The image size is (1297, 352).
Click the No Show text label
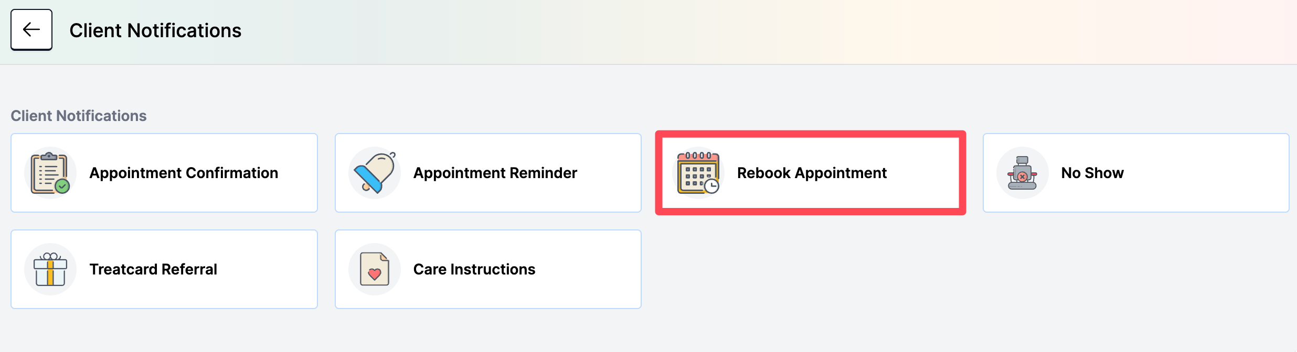coord(1092,173)
